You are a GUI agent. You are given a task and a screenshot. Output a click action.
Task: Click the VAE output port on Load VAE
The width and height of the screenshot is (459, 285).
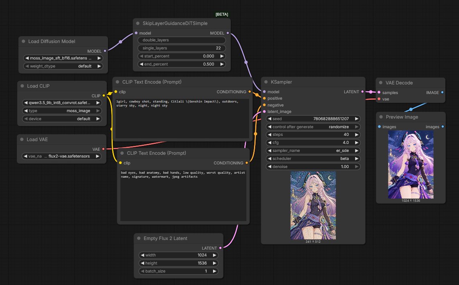[x=104, y=149]
